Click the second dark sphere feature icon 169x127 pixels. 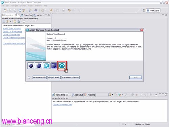pyautogui.click(x=39, y=66)
